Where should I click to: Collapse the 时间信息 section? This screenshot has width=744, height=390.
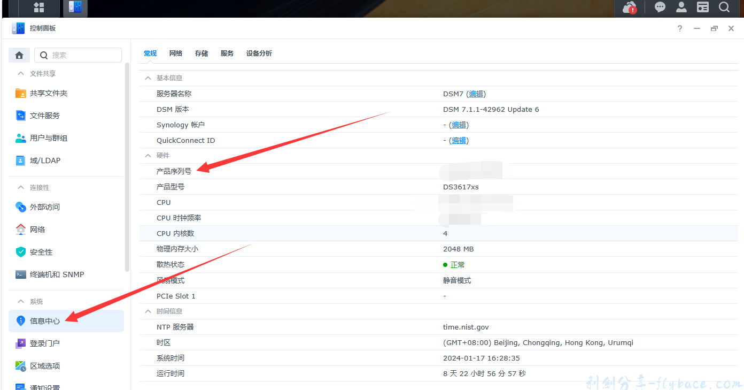(x=148, y=311)
